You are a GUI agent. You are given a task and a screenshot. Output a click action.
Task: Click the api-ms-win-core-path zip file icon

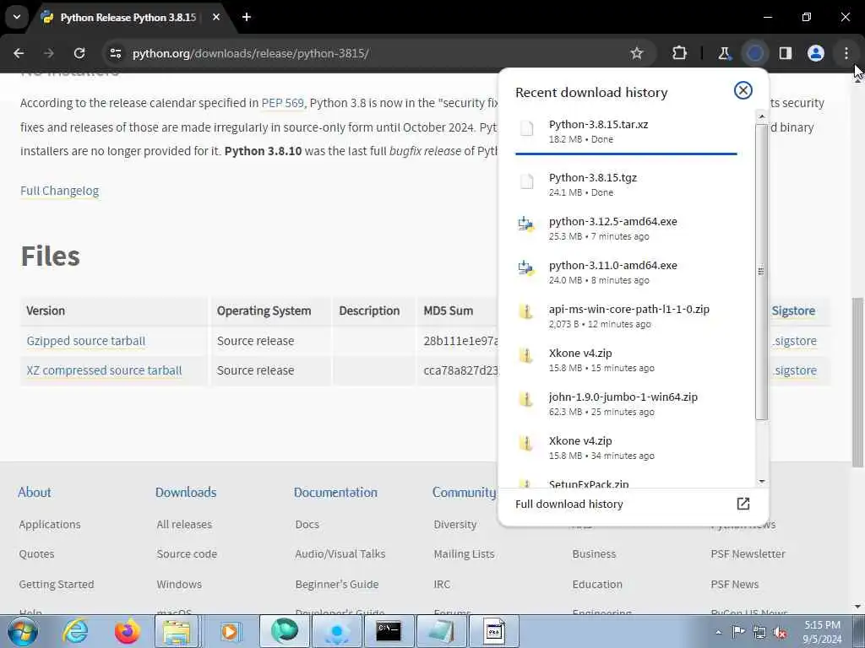(x=526, y=312)
